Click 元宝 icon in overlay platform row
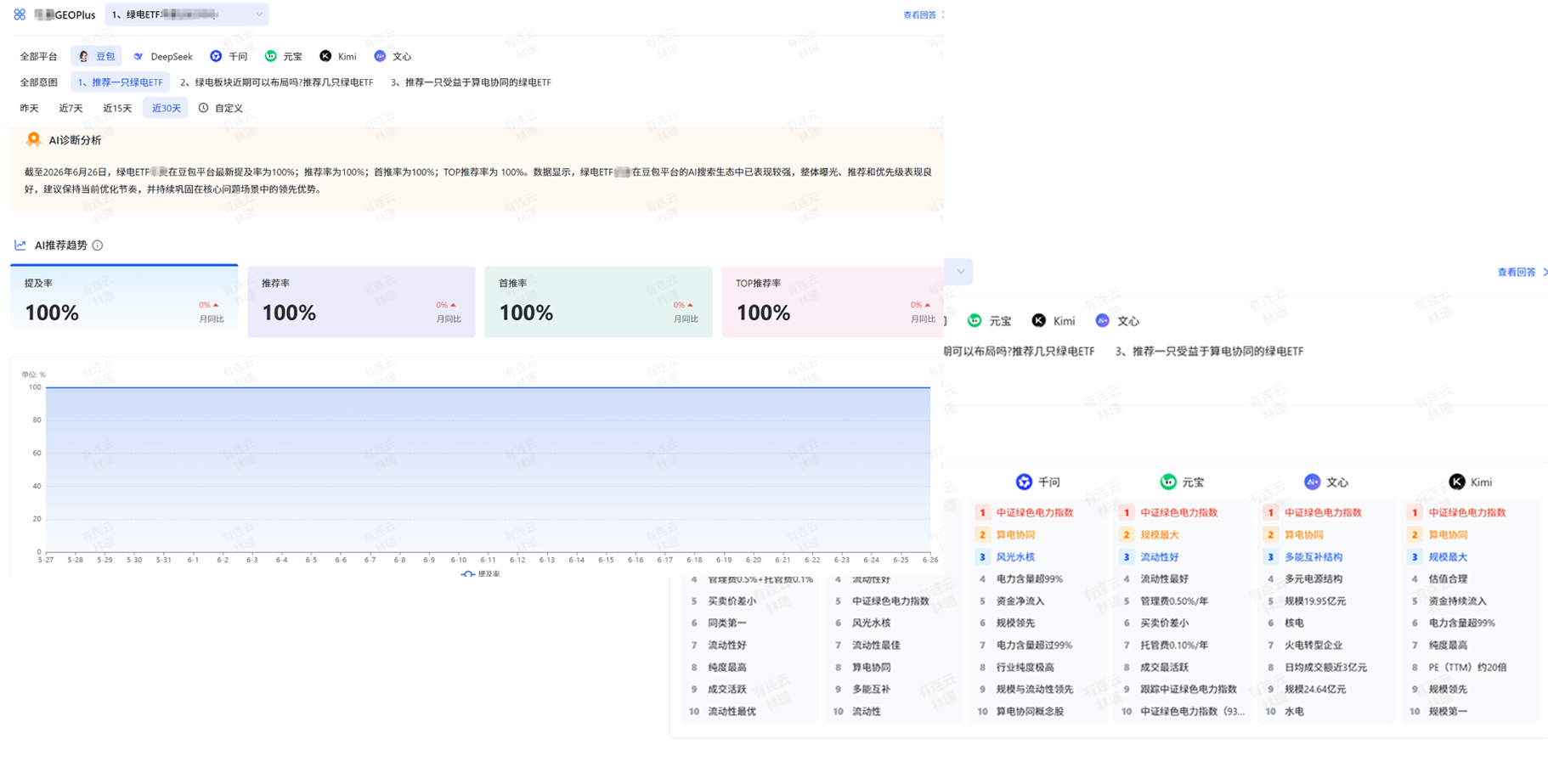 pos(975,320)
